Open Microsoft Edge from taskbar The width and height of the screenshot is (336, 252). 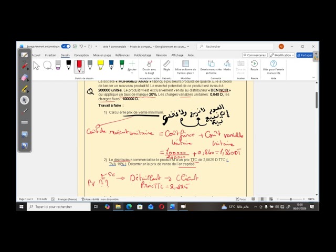(129, 206)
